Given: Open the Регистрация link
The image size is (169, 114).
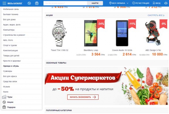Looking at the screenshot, I should [x=141, y=3].
